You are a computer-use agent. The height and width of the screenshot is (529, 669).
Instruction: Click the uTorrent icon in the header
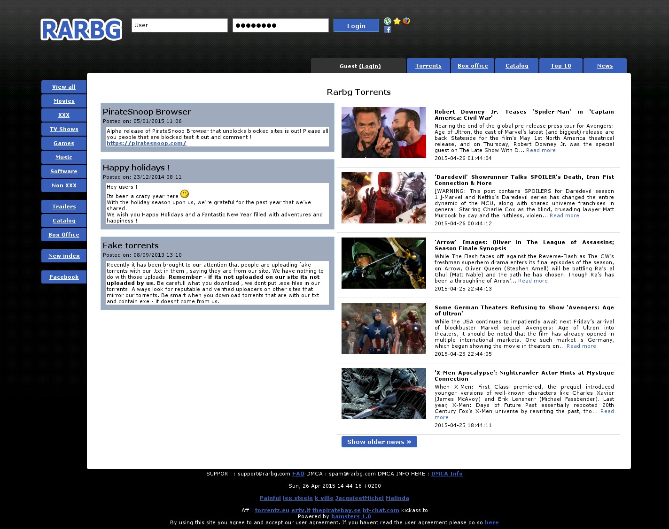point(388,21)
